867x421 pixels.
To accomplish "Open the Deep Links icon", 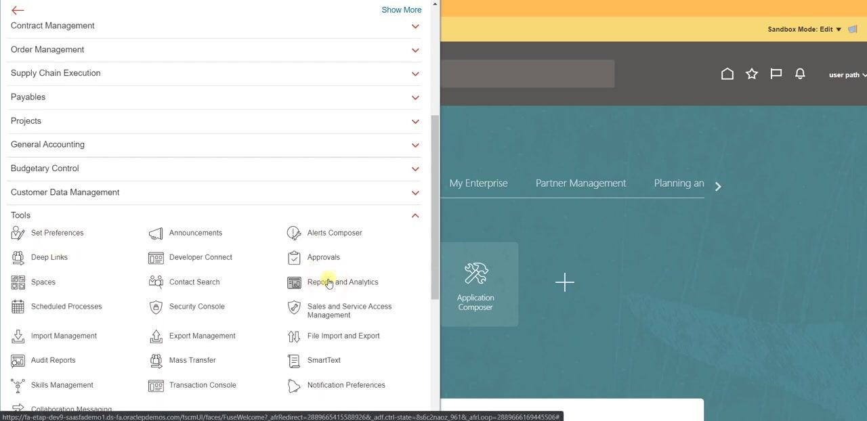I will [x=18, y=257].
